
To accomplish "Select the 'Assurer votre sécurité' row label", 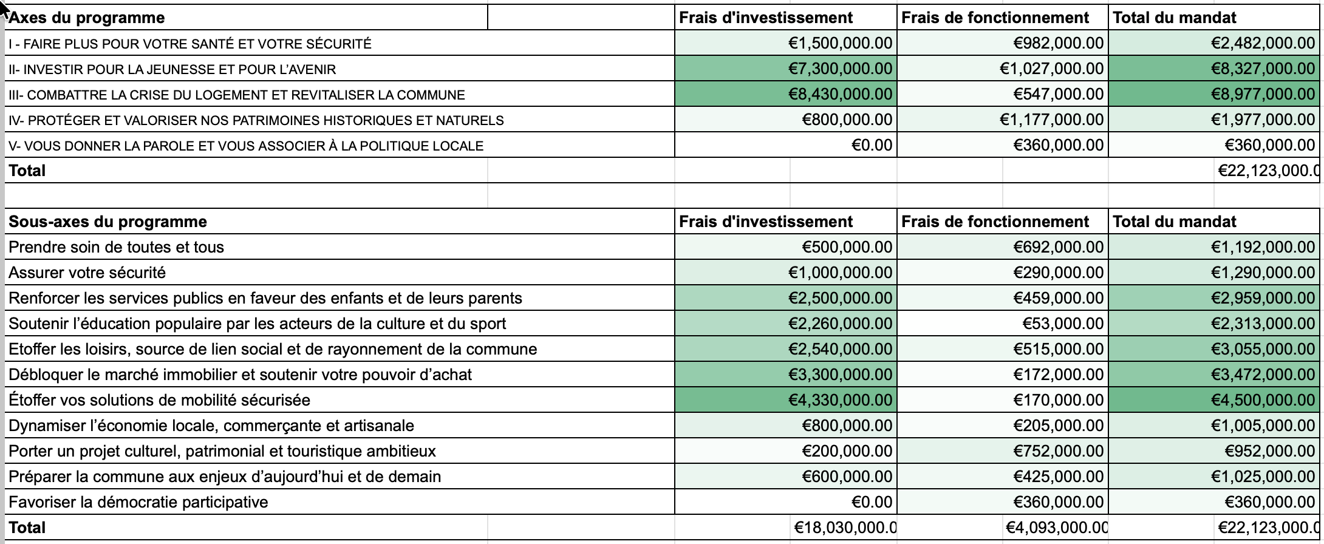I will 87,273.
